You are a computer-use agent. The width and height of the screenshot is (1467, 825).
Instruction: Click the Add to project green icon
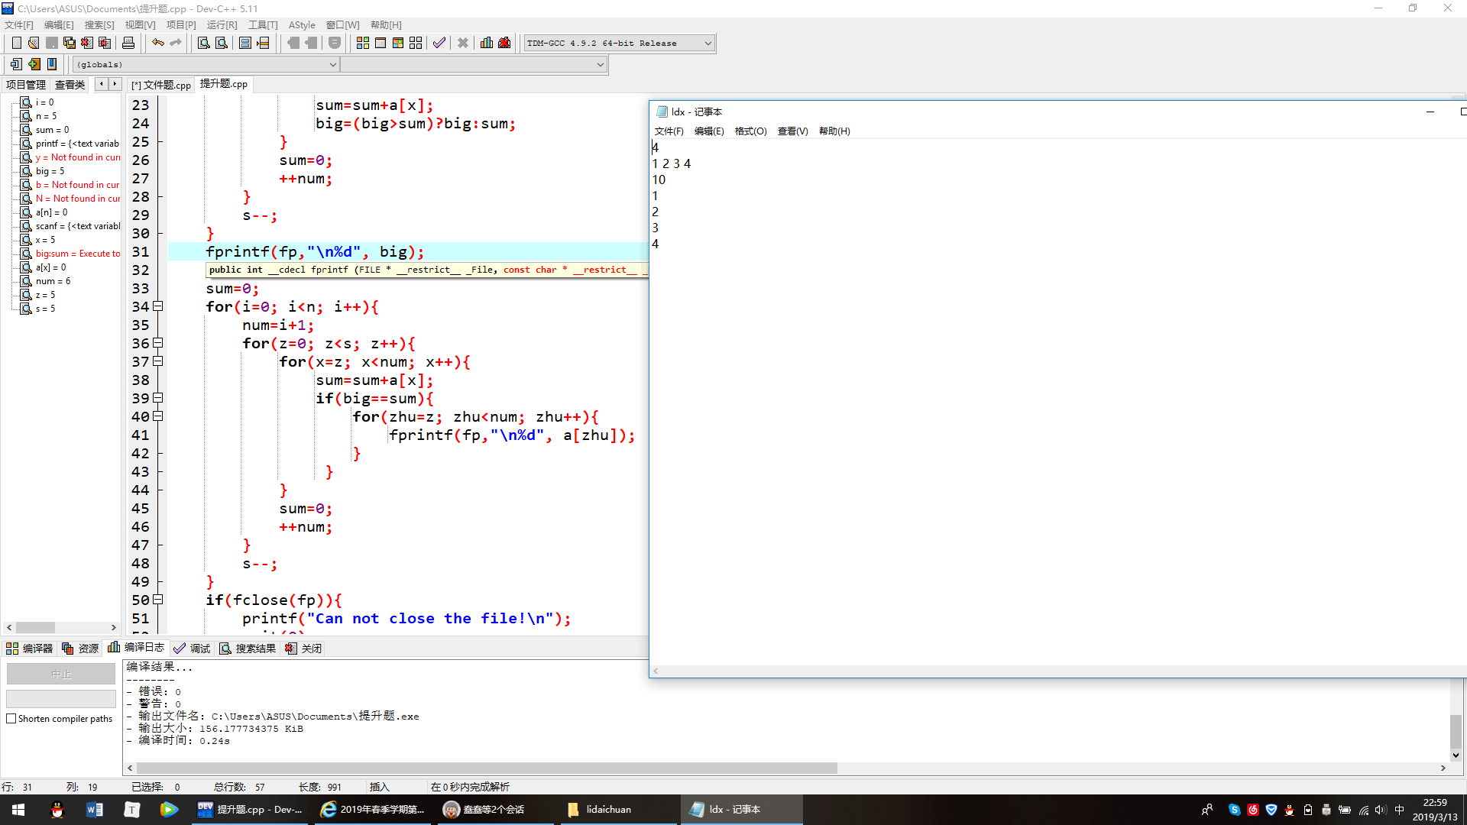(34, 64)
